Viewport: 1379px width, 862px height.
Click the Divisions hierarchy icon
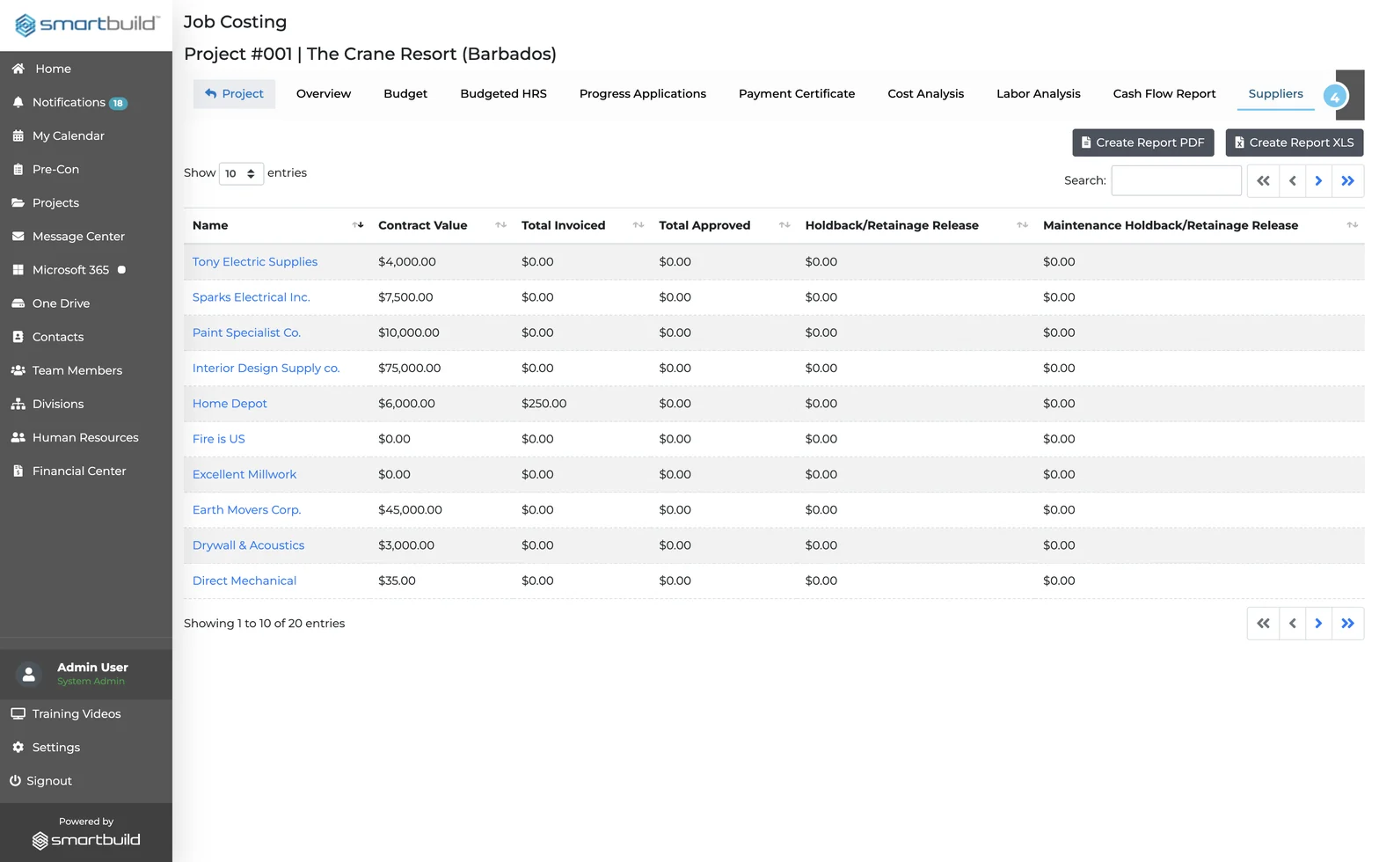18,404
